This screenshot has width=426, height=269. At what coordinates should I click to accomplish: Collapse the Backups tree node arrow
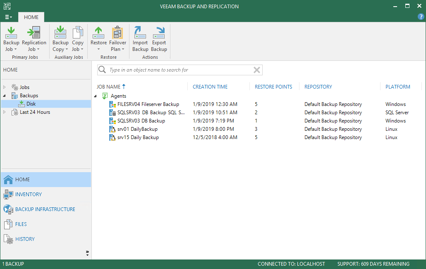5,96
